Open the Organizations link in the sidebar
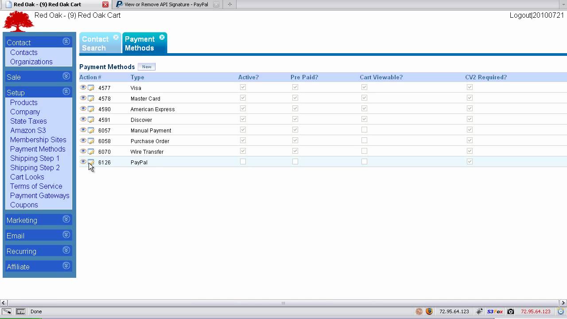Screen dimensions: 567x319 [x=31, y=62]
